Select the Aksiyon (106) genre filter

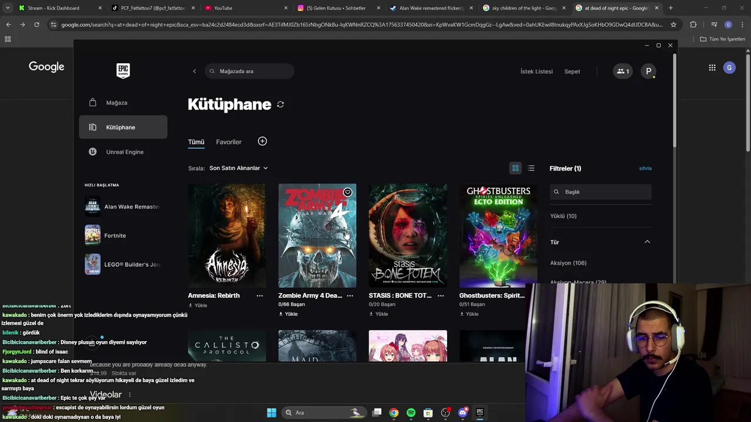[x=569, y=263]
